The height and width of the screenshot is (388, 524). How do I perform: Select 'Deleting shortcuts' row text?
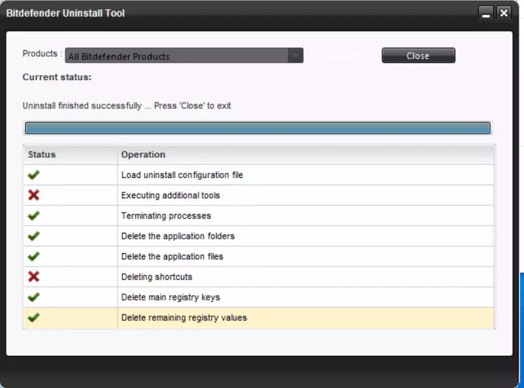(157, 276)
